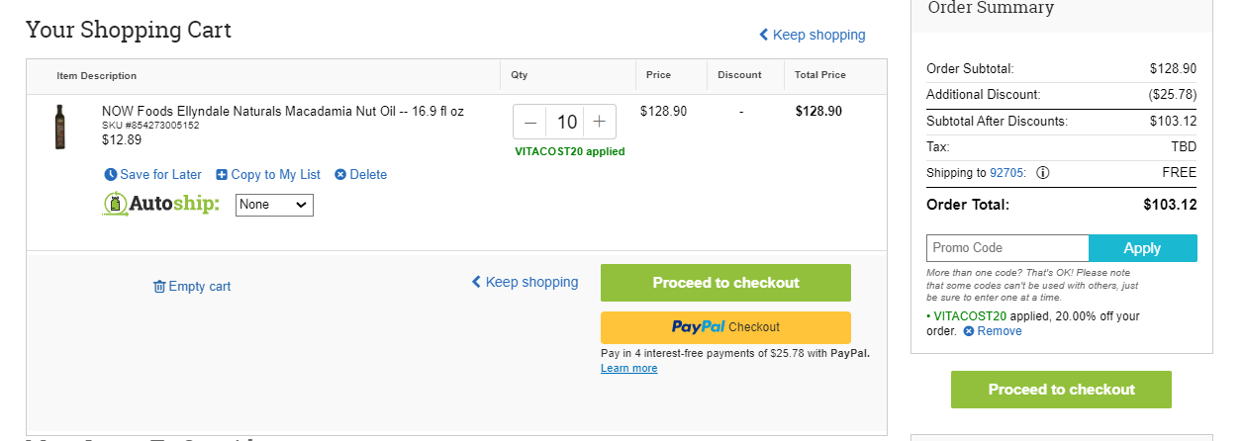Image resolution: width=1244 pixels, height=441 pixels.
Task: Click Keep shopping link at top
Action: (x=812, y=35)
